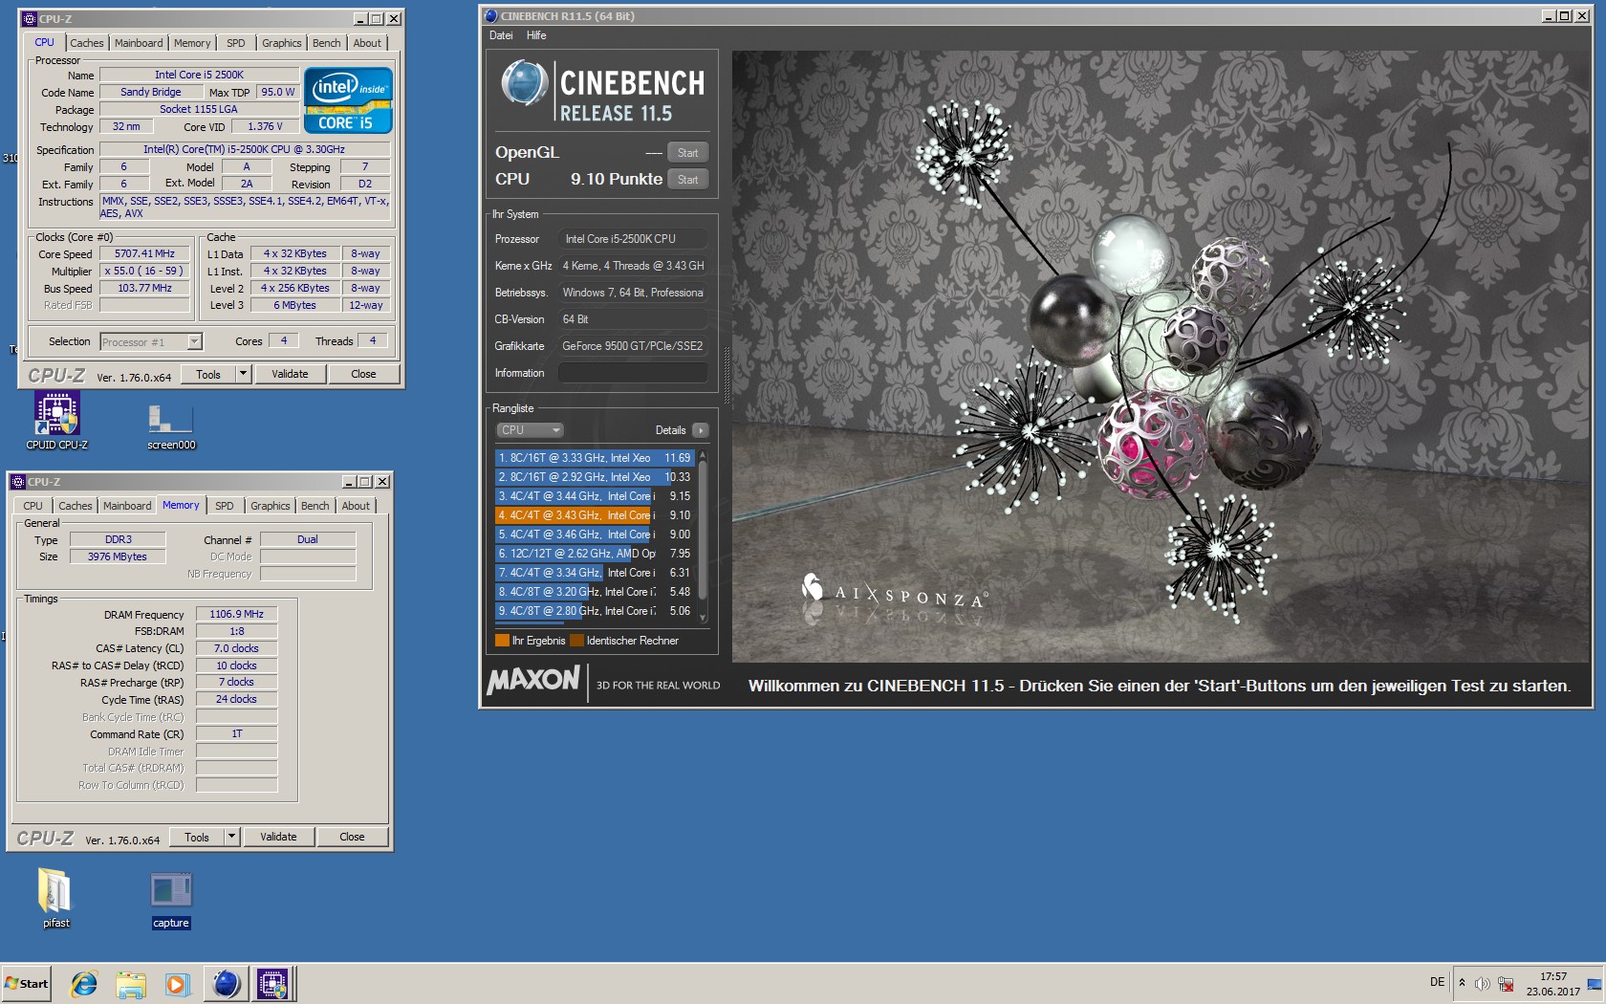Open the Hilfe menu in Cinebench

click(536, 35)
